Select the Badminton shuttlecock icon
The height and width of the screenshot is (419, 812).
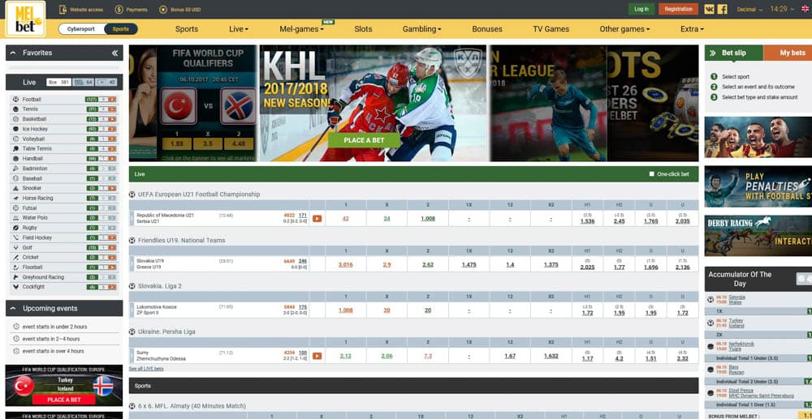pyautogui.click(x=15, y=169)
